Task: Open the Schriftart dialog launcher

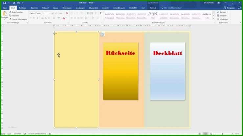Action: [68, 23]
